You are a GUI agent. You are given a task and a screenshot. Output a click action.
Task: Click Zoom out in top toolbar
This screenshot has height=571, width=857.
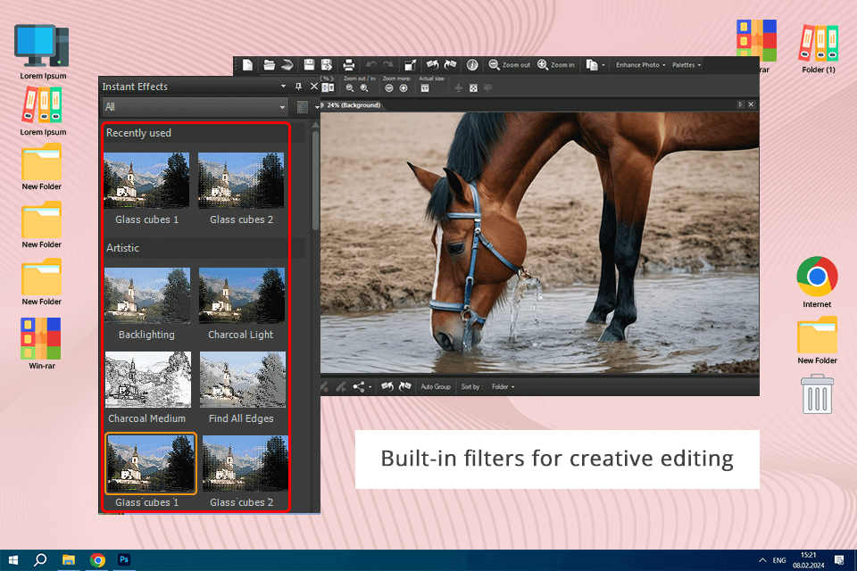coord(509,64)
